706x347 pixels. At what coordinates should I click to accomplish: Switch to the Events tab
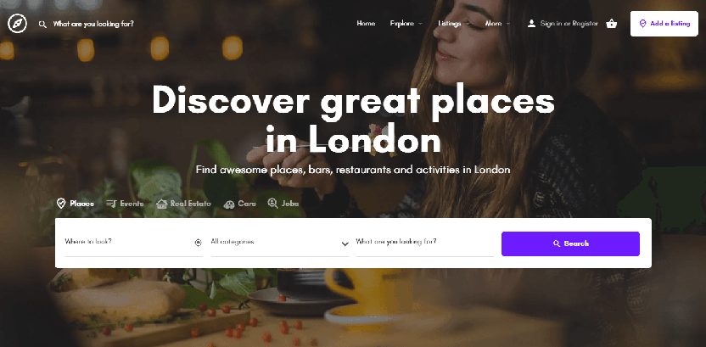[x=125, y=204]
